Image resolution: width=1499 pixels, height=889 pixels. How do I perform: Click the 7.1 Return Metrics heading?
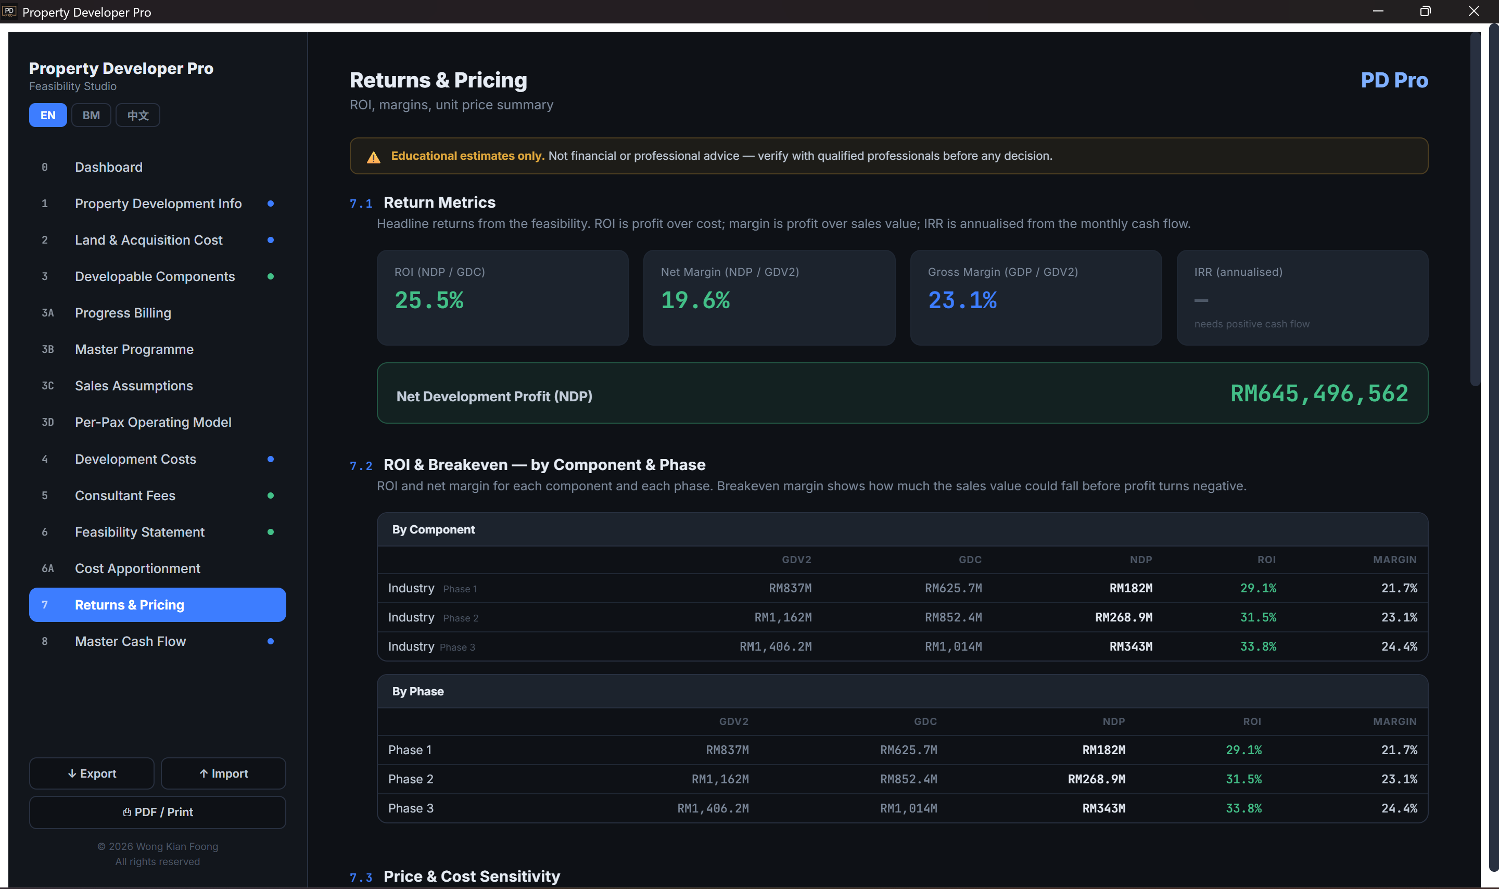pos(423,202)
